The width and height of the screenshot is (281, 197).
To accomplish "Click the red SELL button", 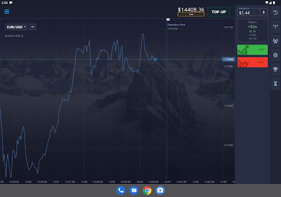I will point(252,62).
